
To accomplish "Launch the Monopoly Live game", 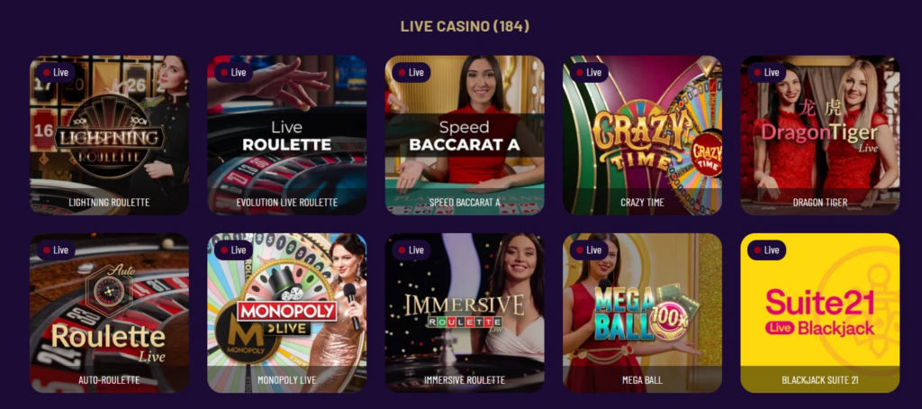I will tap(287, 314).
